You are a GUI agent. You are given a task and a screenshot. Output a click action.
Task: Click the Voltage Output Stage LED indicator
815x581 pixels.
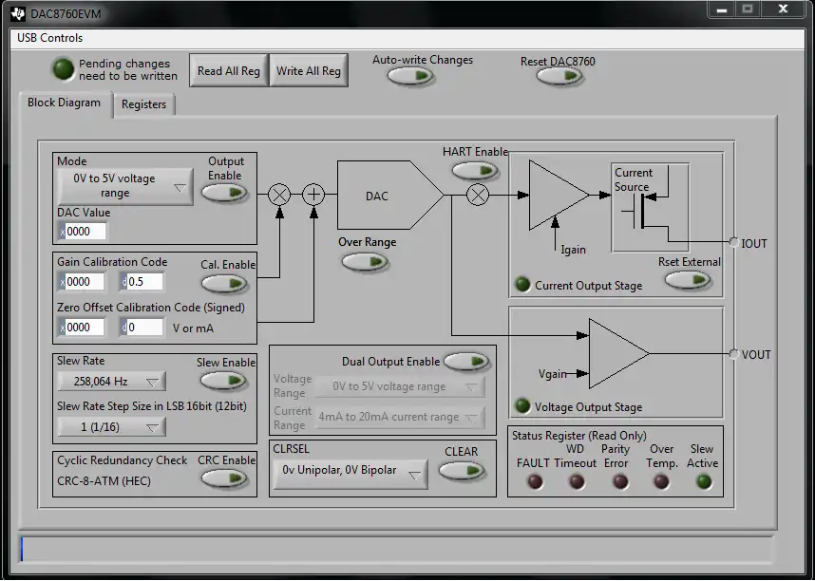coord(521,406)
